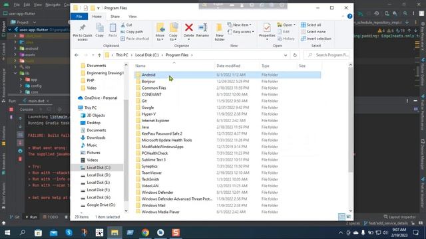Select Downloads in the navigation pane
This screenshot has height=239, width=426.
point(96,137)
